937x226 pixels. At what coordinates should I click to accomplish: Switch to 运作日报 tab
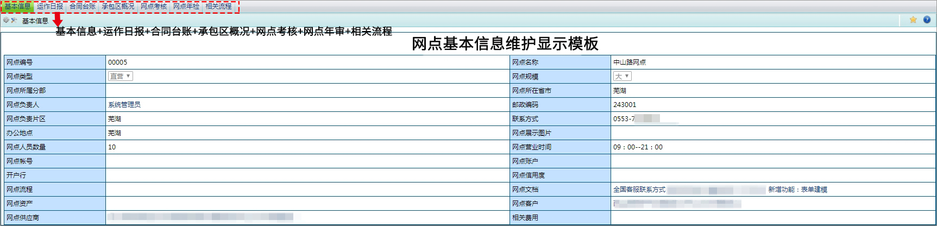(50, 7)
